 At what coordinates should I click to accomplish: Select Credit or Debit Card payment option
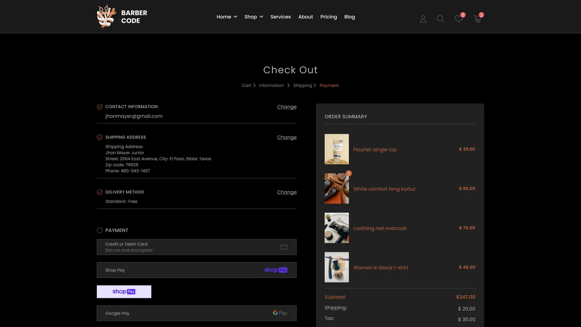pos(197,247)
